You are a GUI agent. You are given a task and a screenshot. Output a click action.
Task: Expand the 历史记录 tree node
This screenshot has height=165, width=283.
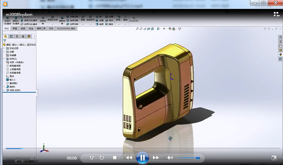coord(4,48)
